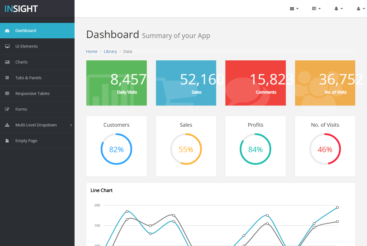The width and height of the screenshot is (367, 246).
Task: Click the red Comments card
Action: click(255, 83)
